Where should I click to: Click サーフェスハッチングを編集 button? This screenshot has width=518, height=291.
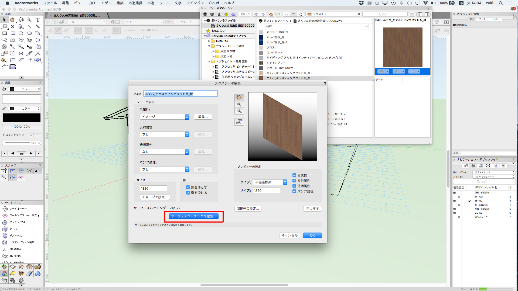point(194,216)
